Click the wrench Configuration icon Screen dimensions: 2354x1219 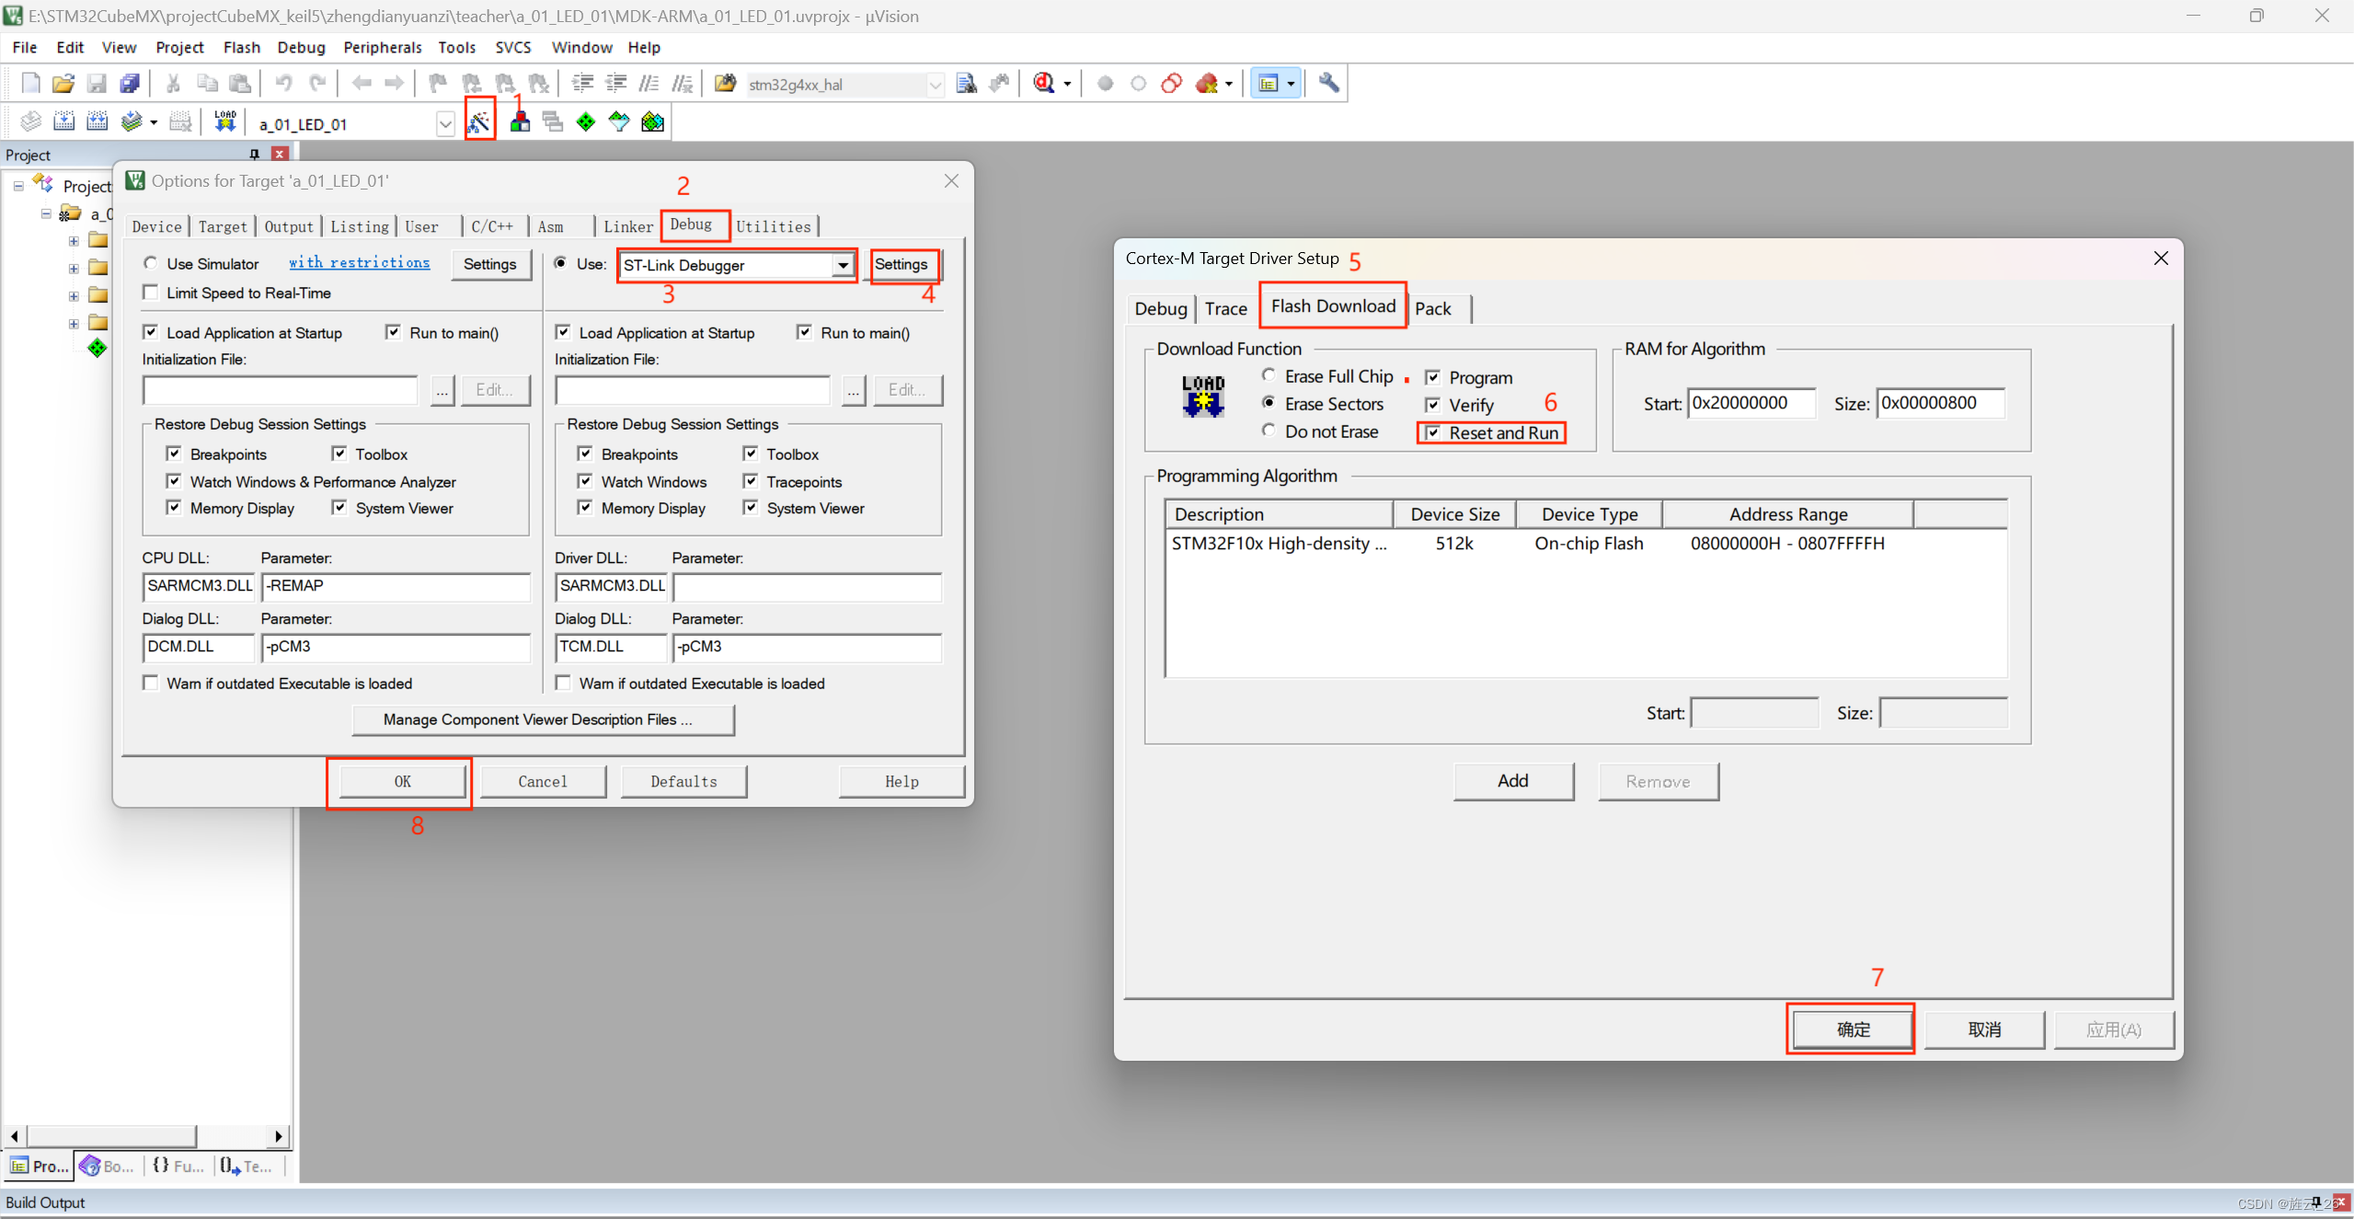pos(1328,84)
